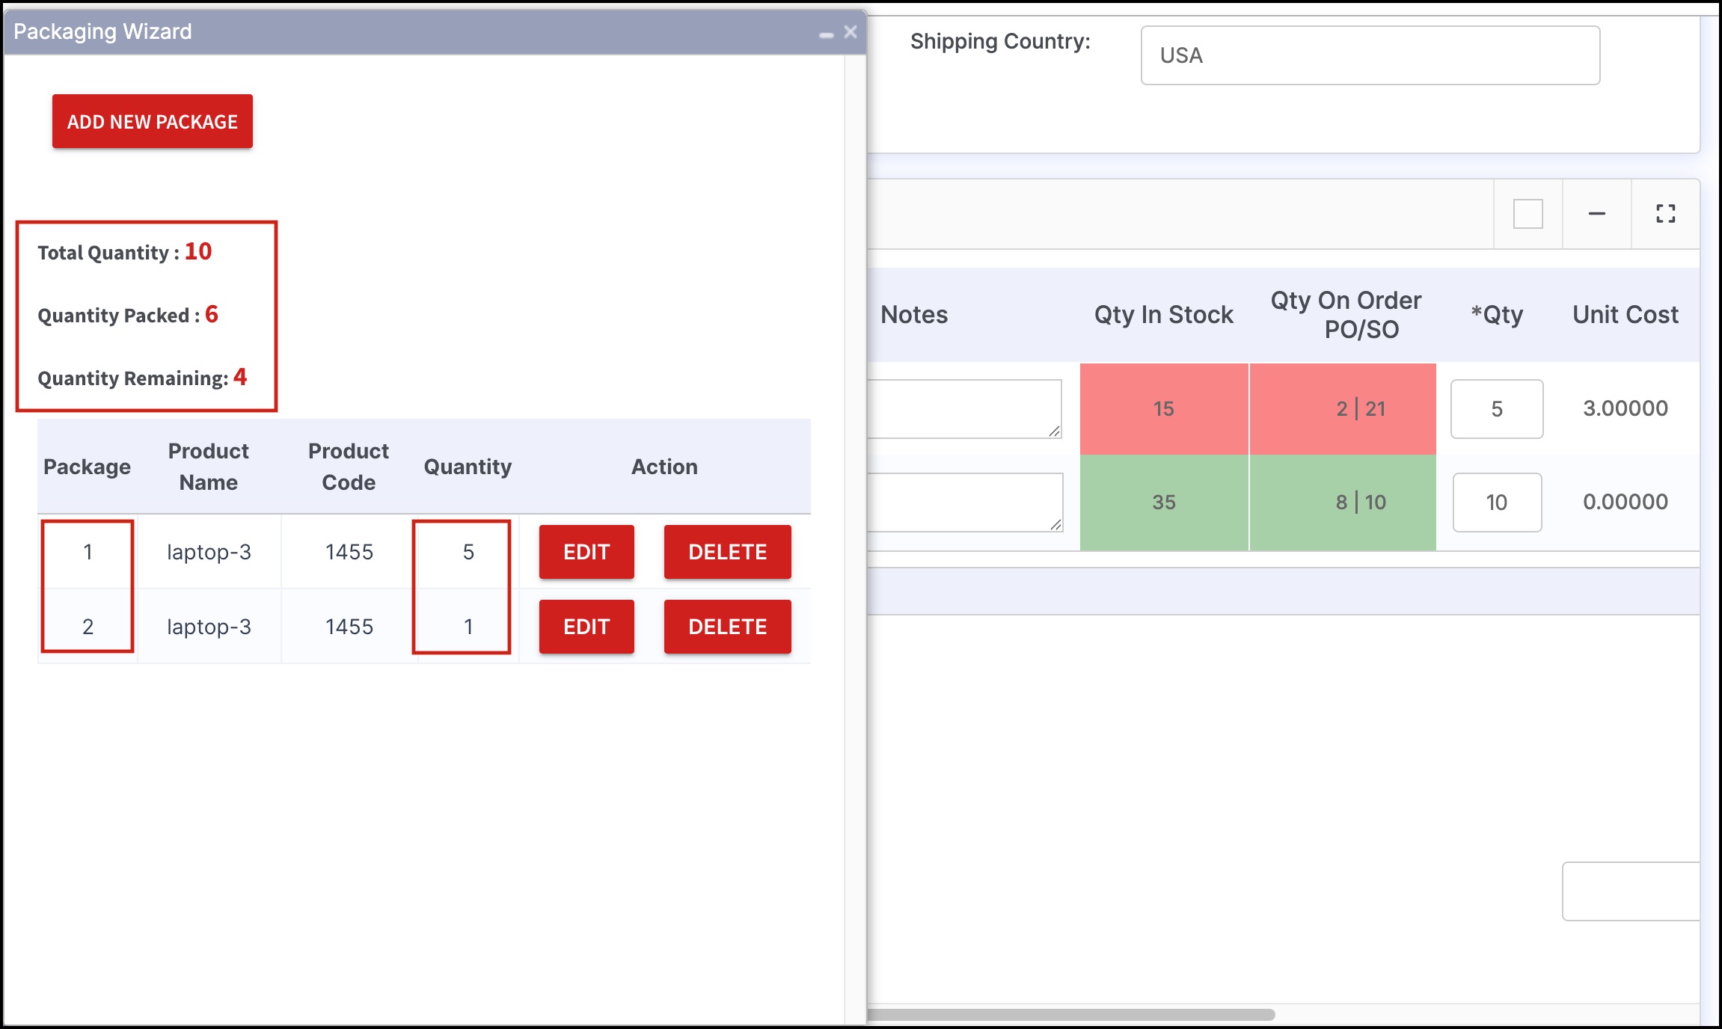The height and width of the screenshot is (1029, 1722).
Task: Click the Qty input showing 5
Action: coord(1496,409)
